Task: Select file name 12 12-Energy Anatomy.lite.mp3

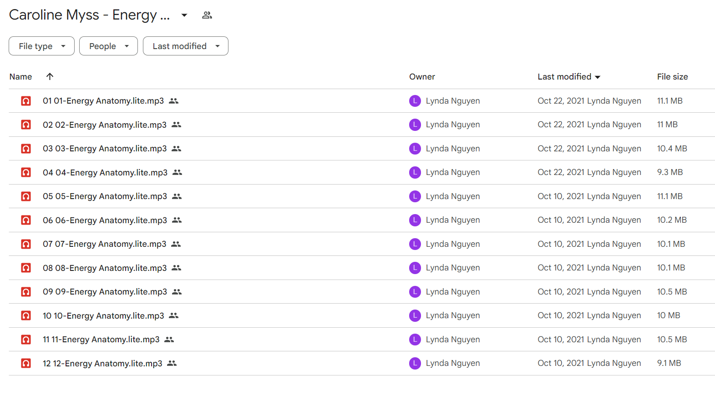Action: [x=102, y=363]
